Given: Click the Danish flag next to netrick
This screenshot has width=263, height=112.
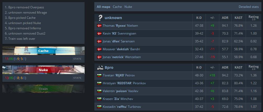Looking at the screenshot, I should click(x=99, y=57).
